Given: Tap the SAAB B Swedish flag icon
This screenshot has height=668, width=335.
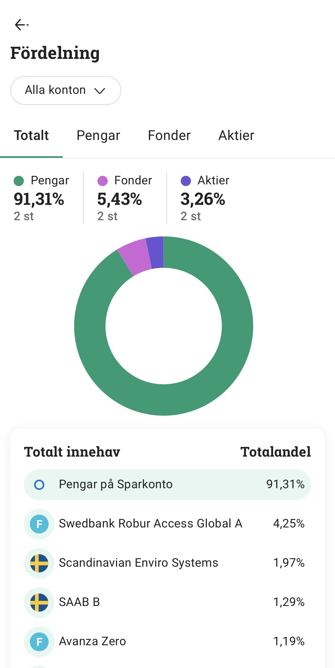Looking at the screenshot, I should coord(39,602).
